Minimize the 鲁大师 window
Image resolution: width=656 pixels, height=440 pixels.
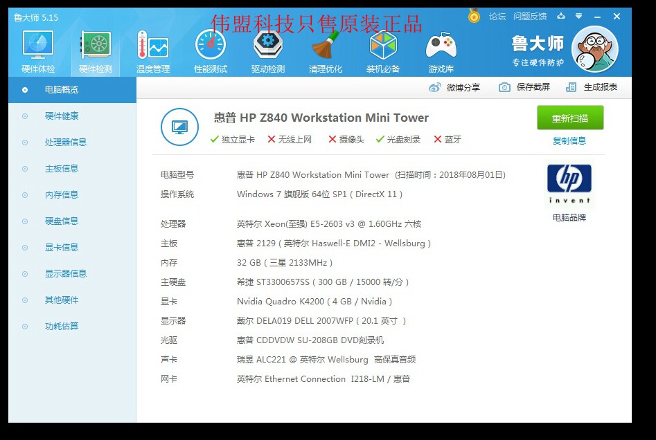[x=597, y=17]
